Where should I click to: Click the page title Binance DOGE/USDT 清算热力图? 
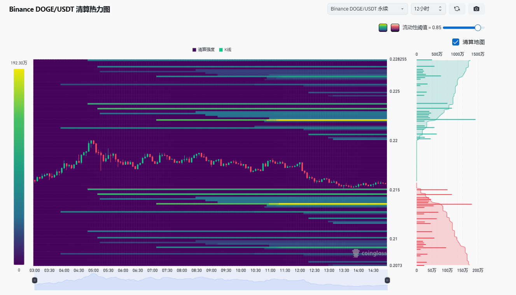pos(59,9)
